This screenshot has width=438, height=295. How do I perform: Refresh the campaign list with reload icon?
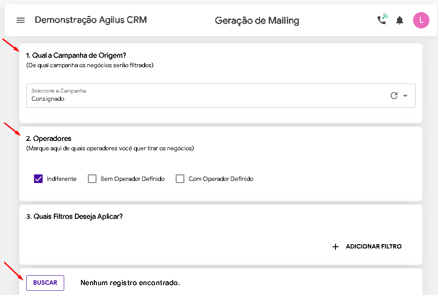click(394, 96)
